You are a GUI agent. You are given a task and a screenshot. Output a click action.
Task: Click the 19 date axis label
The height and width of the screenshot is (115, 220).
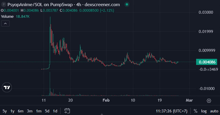click(x=159, y=100)
